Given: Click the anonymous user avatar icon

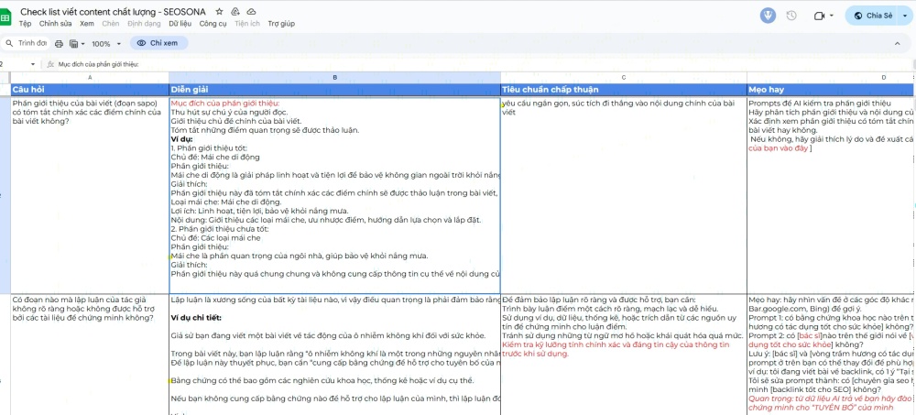Looking at the screenshot, I should (x=768, y=16).
